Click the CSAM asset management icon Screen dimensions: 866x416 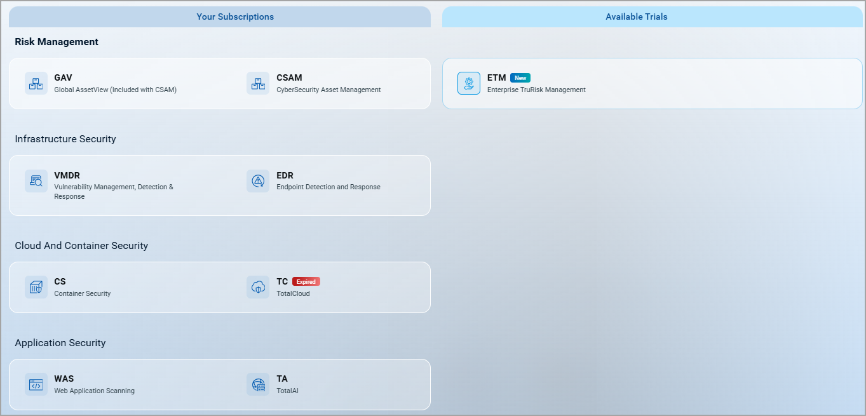click(258, 83)
